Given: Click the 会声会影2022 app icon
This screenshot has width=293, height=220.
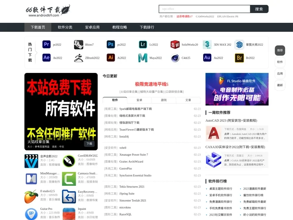Looking at the screenshot, I should [x=31, y=161].
